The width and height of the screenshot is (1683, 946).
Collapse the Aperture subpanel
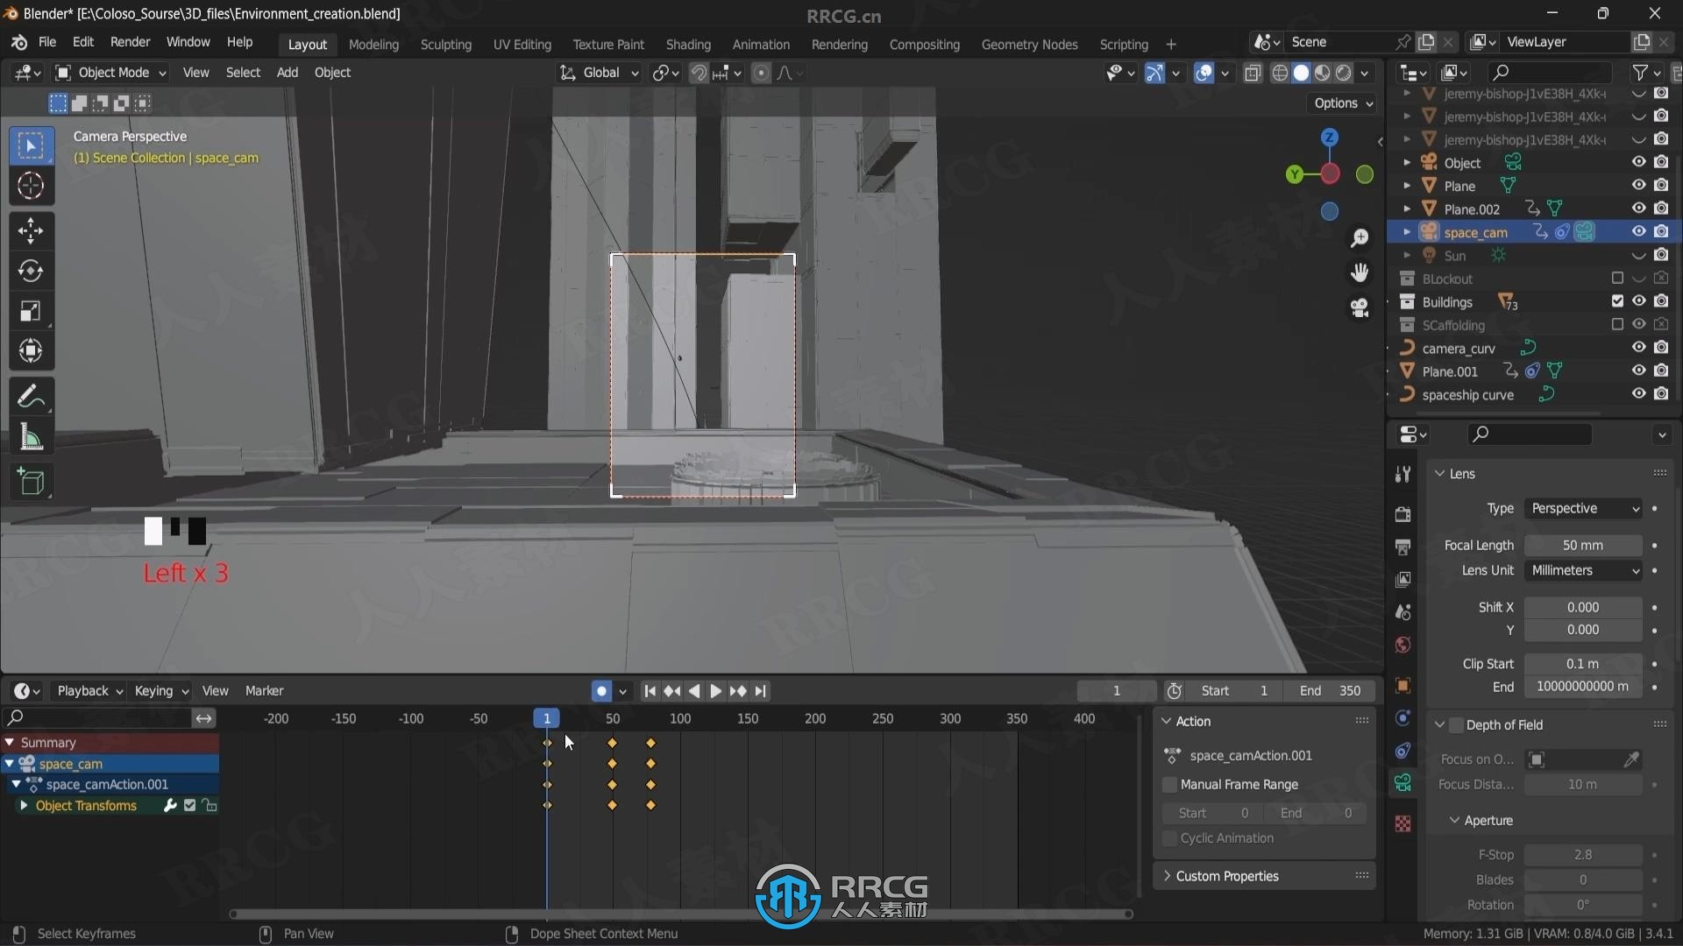[1455, 821]
